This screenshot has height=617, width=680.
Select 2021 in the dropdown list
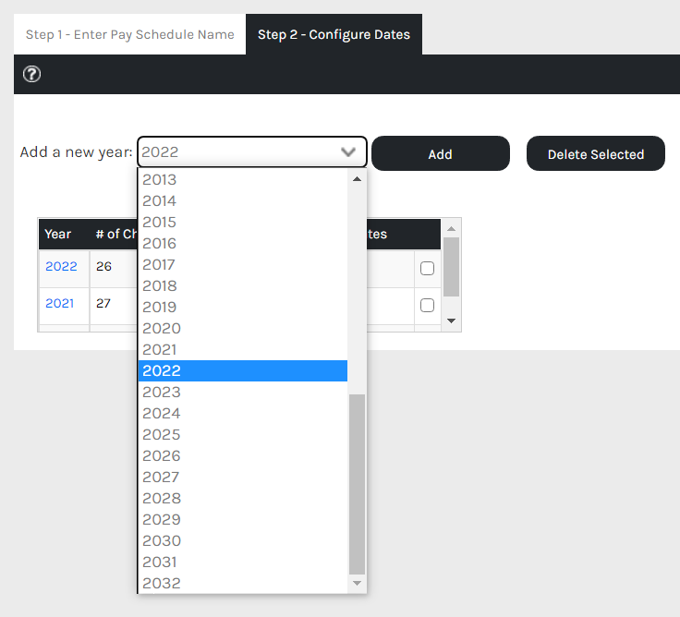click(243, 349)
